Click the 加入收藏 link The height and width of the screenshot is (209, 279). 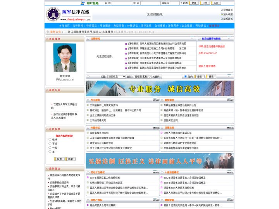click(228, 14)
